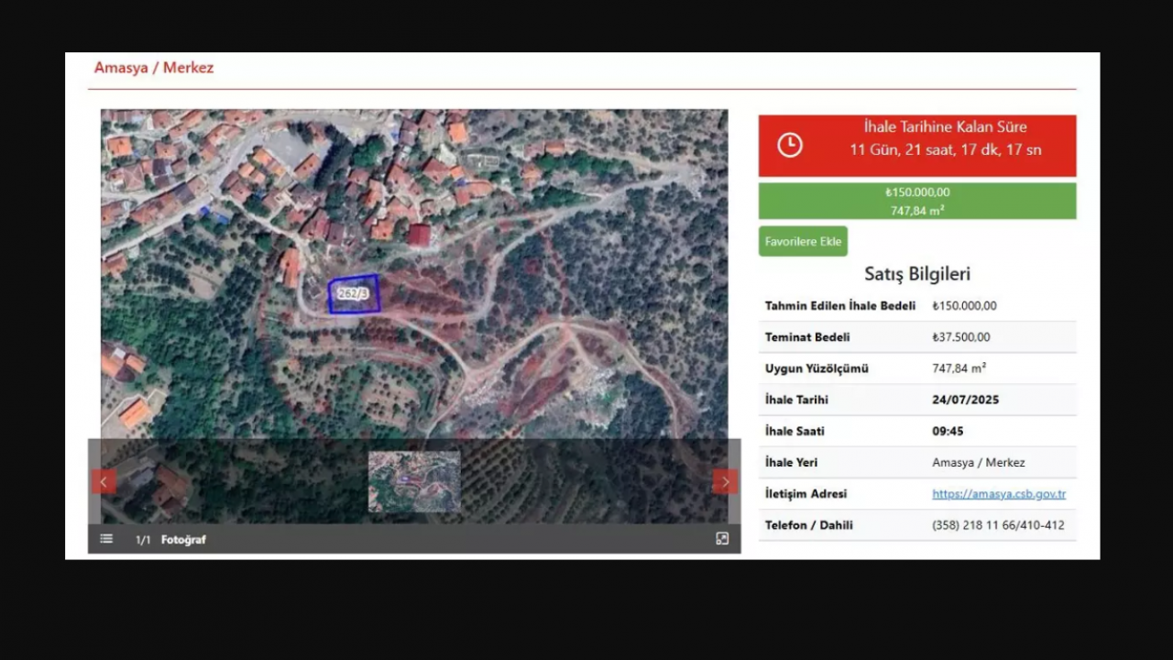Click the Favorilere Ekle button
This screenshot has height=660, width=1173.
[803, 241]
